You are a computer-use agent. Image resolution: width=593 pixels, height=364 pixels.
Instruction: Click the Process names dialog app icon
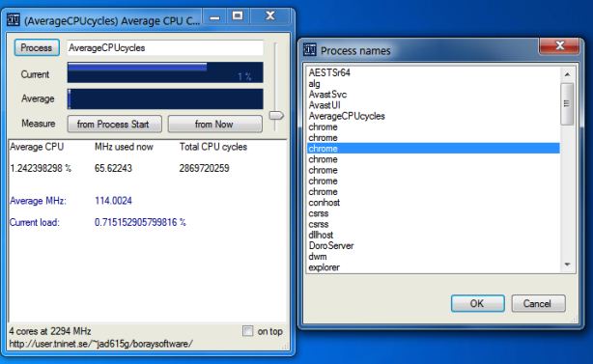click(309, 49)
